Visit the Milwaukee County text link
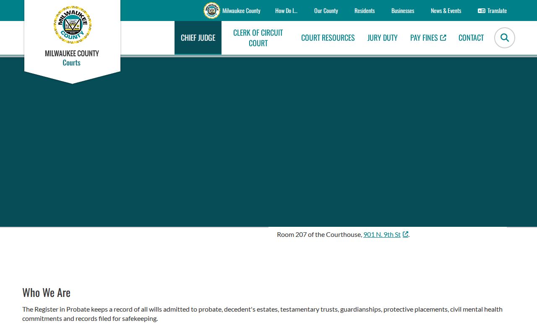Viewport: 537px width, 336px height. (241, 11)
